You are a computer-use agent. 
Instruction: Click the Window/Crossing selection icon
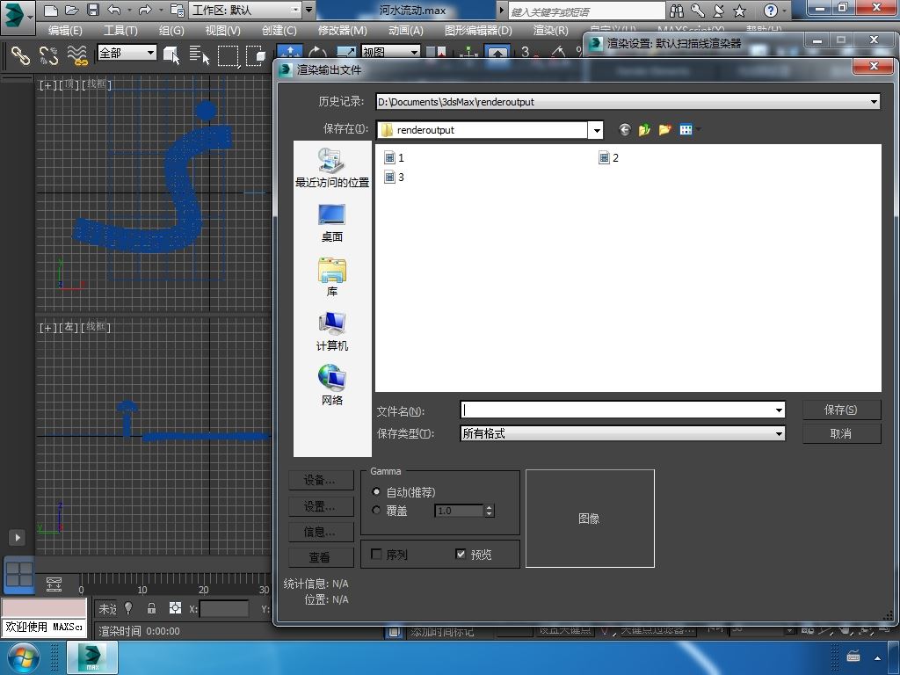pos(256,55)
